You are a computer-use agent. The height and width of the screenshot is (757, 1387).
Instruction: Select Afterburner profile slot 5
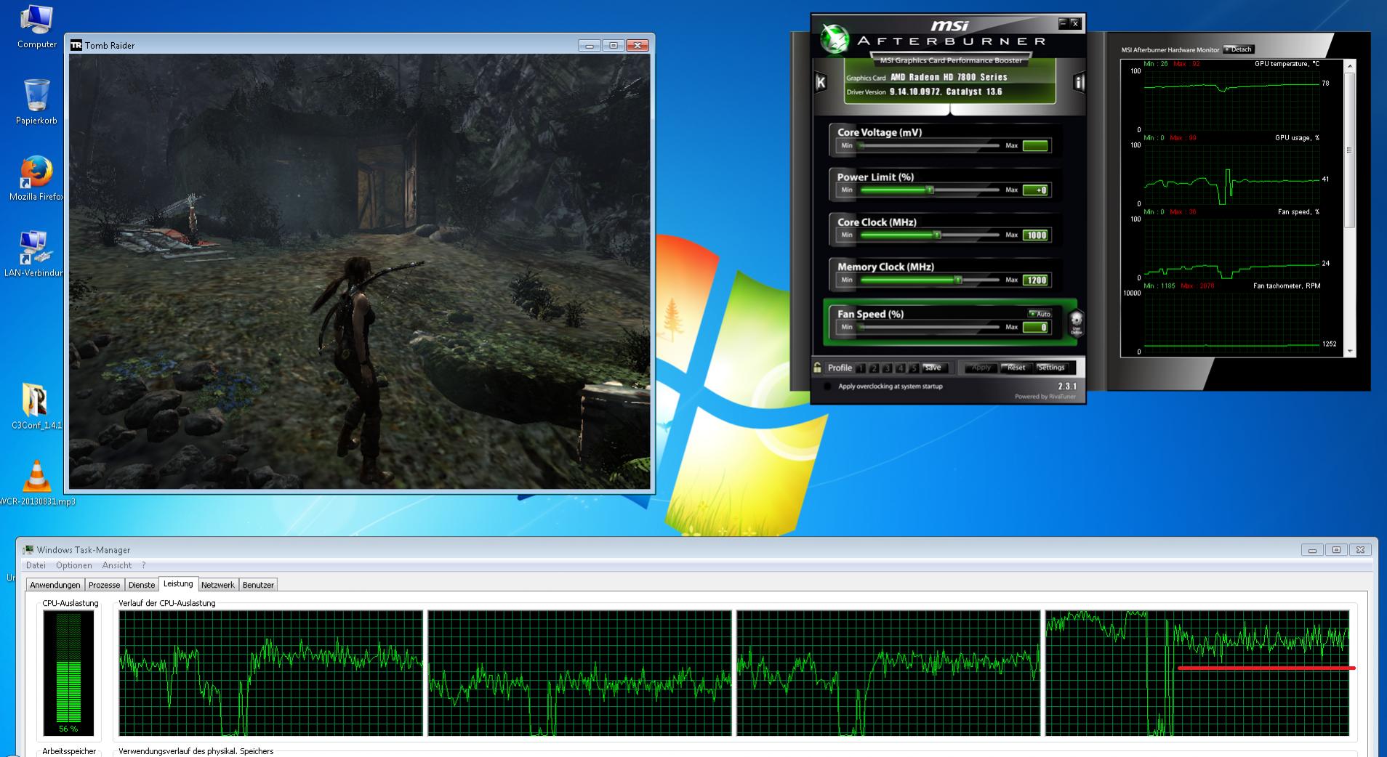click(x=914, y=368)
